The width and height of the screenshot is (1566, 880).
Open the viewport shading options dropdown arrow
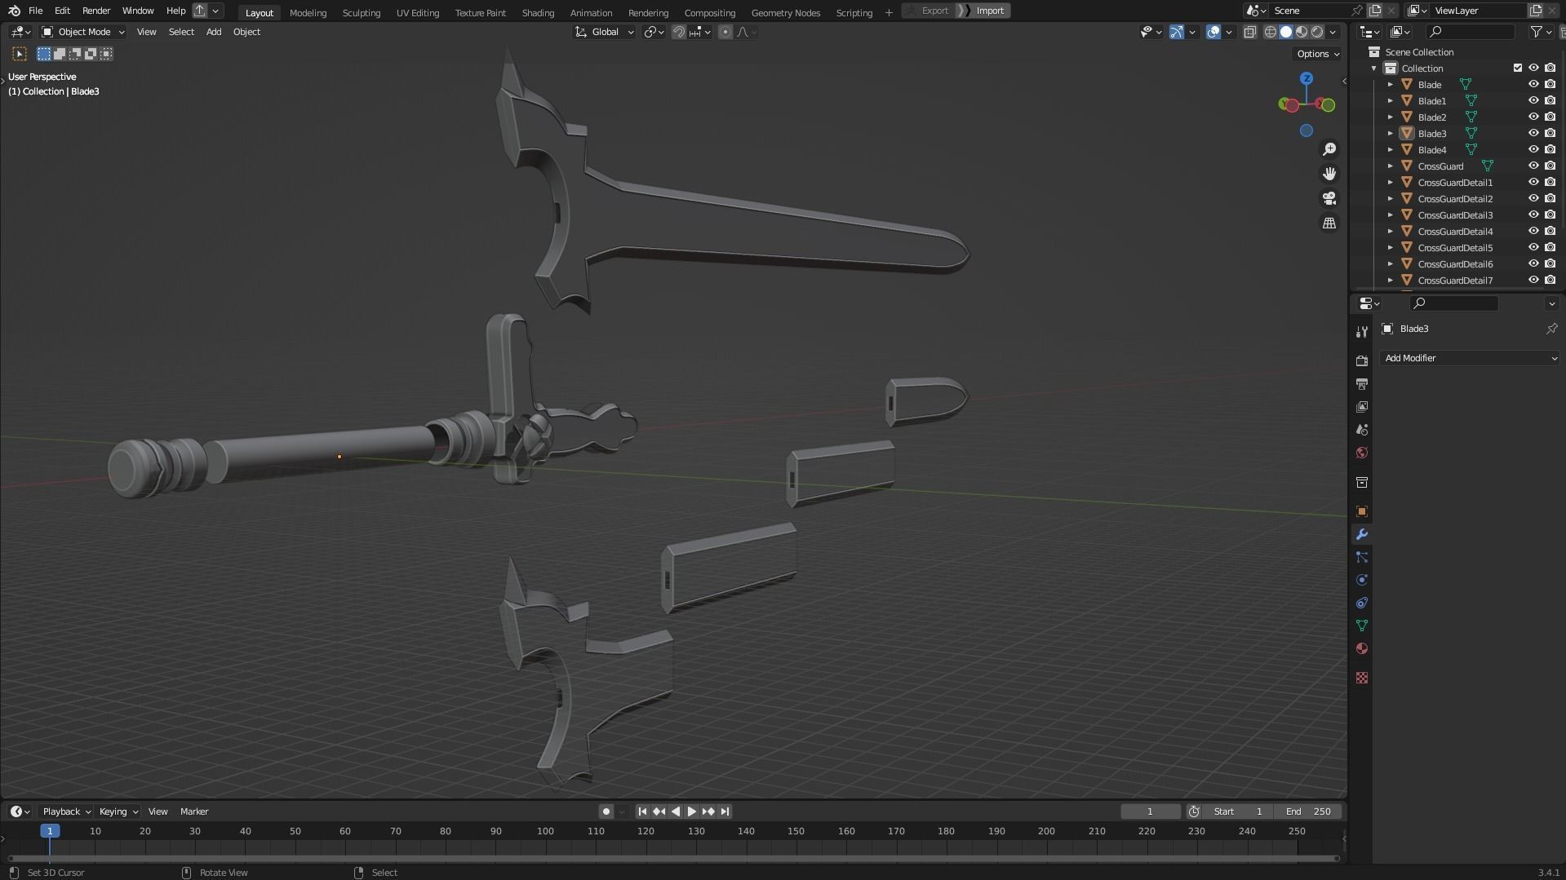(1333, 32)
